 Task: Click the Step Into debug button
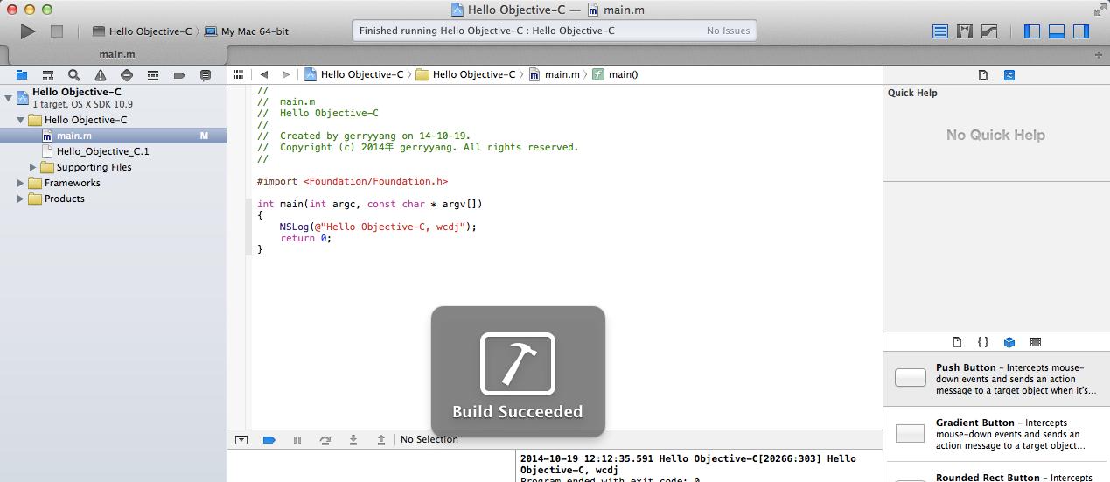(x=353, y=440)
